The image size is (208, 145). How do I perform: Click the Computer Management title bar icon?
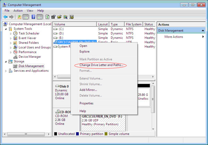click(x=5, y=5)
